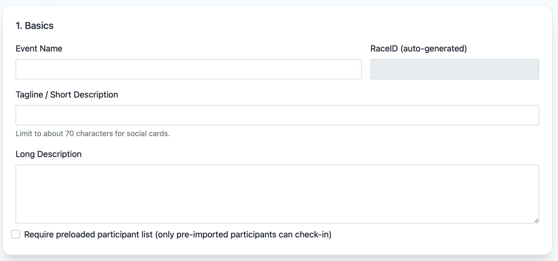
Task: Enable the Require preloaded participant list checkbox
Action: 16,234
